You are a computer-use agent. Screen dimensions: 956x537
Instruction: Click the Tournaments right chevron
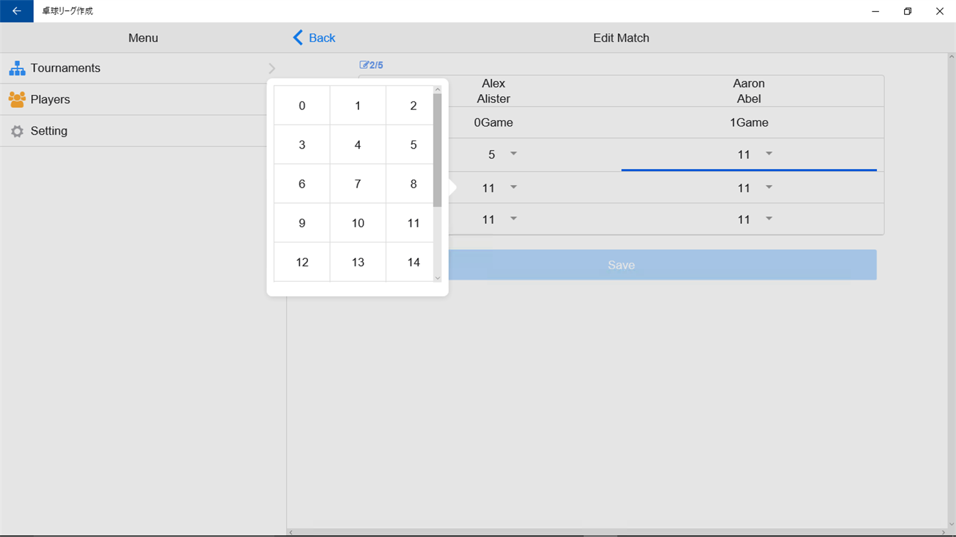click(272, 68)
